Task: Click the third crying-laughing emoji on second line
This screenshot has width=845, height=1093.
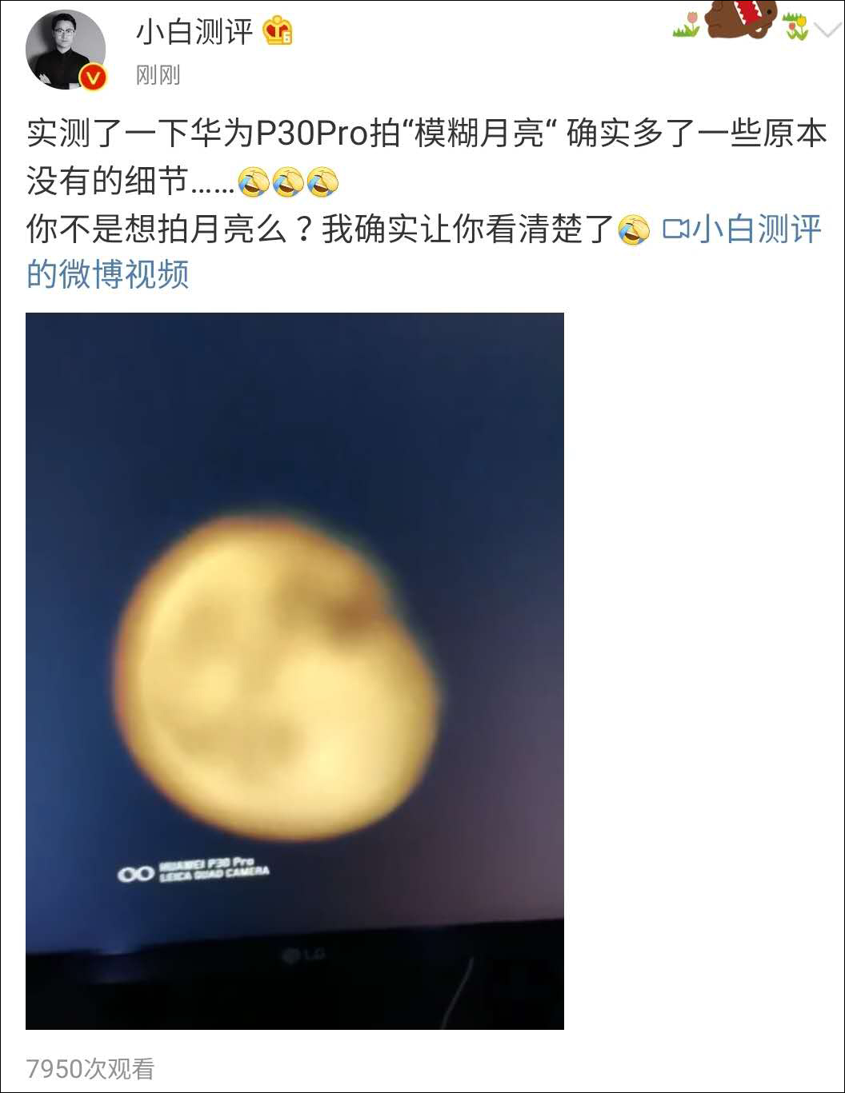Action: [x=322, y=182]
